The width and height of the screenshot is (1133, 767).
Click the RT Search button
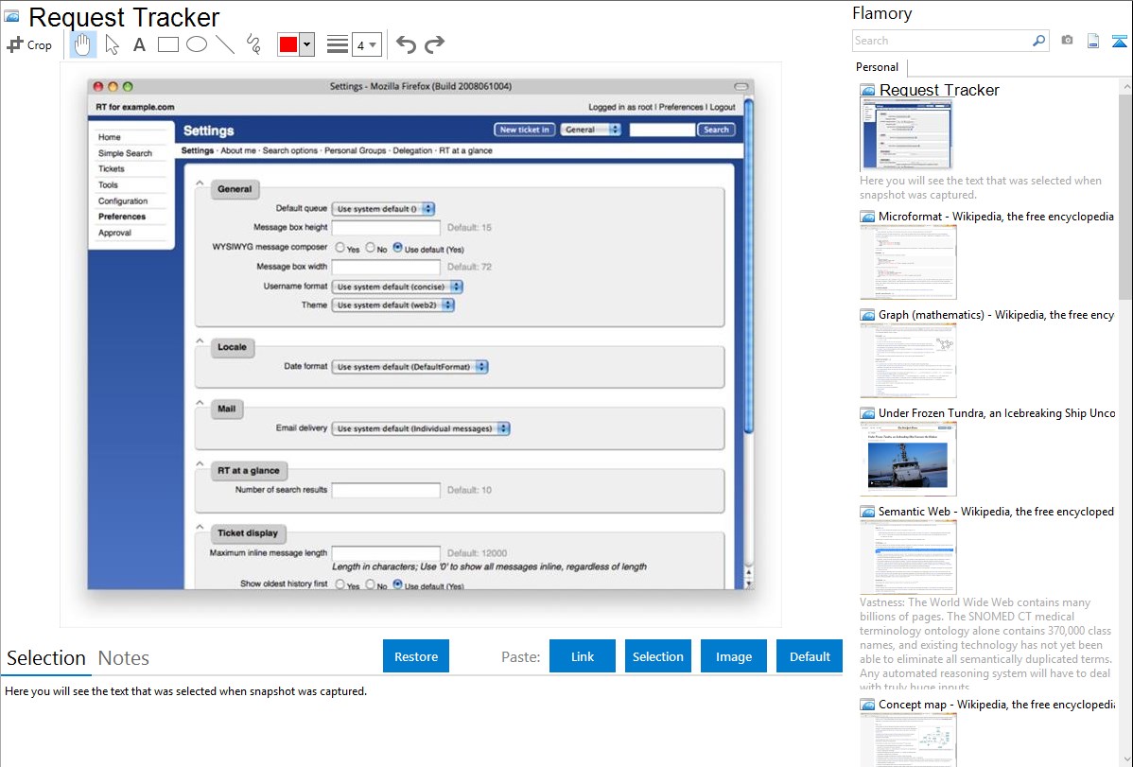[716, 130]
